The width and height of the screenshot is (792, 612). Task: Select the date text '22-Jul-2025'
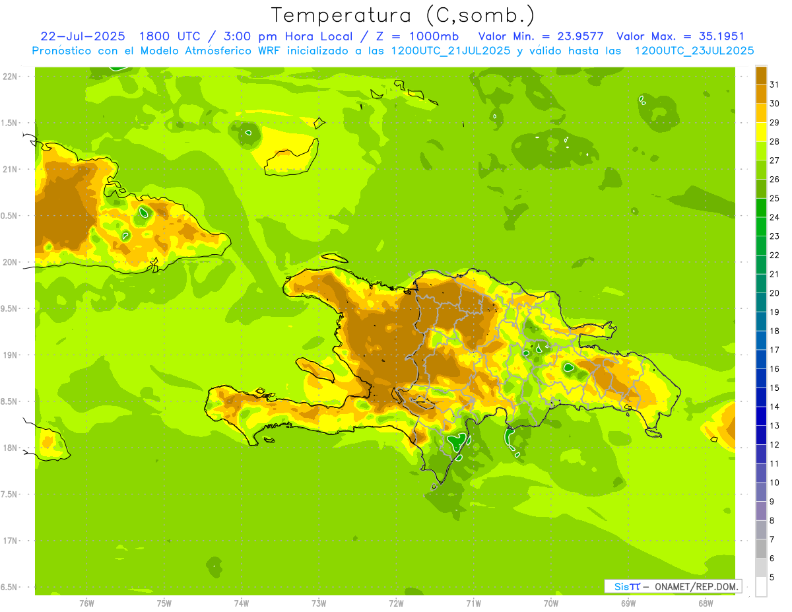pyautogui.click(x=82, y=36)
